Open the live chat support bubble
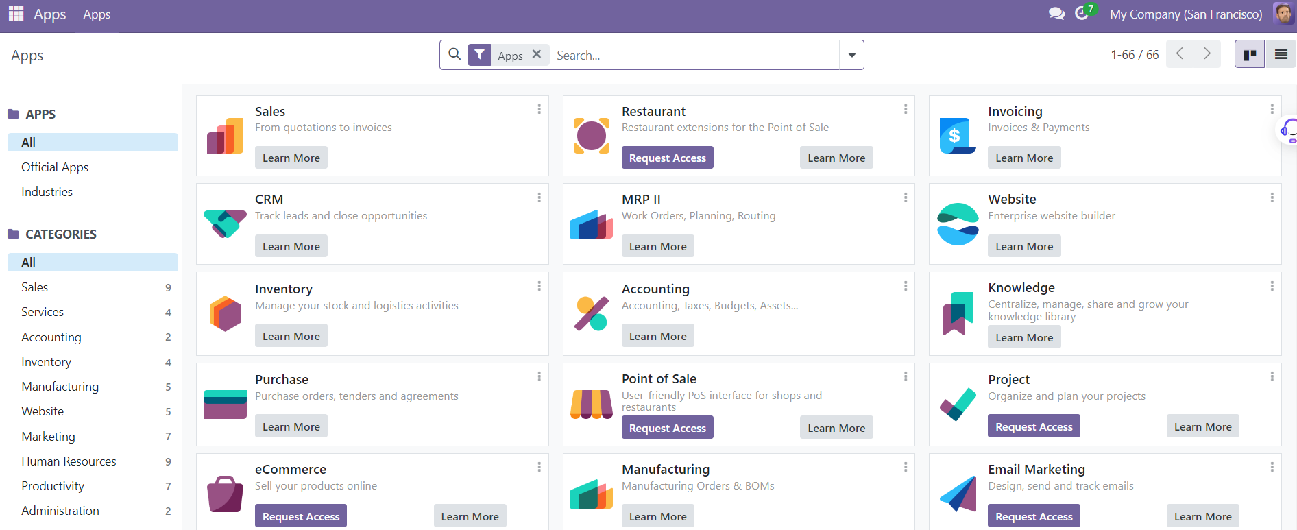The height and width of the screenshot is (530, 1297). (x=1289, y=130)
